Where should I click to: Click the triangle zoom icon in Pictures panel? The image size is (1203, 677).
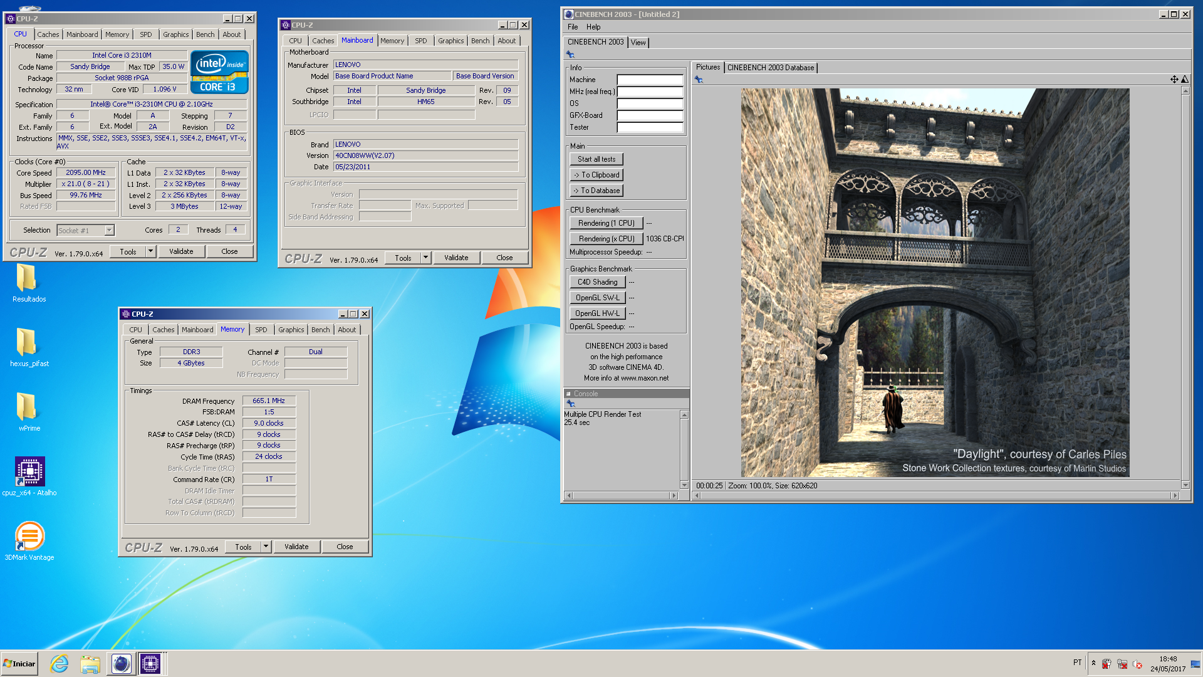(1184, 80)
